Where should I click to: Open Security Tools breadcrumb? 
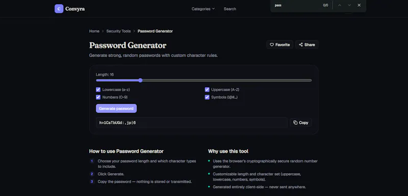click(118, 31)
